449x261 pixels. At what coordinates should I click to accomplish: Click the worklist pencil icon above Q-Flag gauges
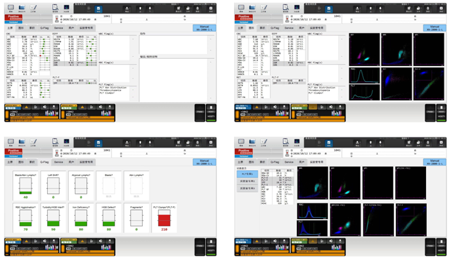33,142
